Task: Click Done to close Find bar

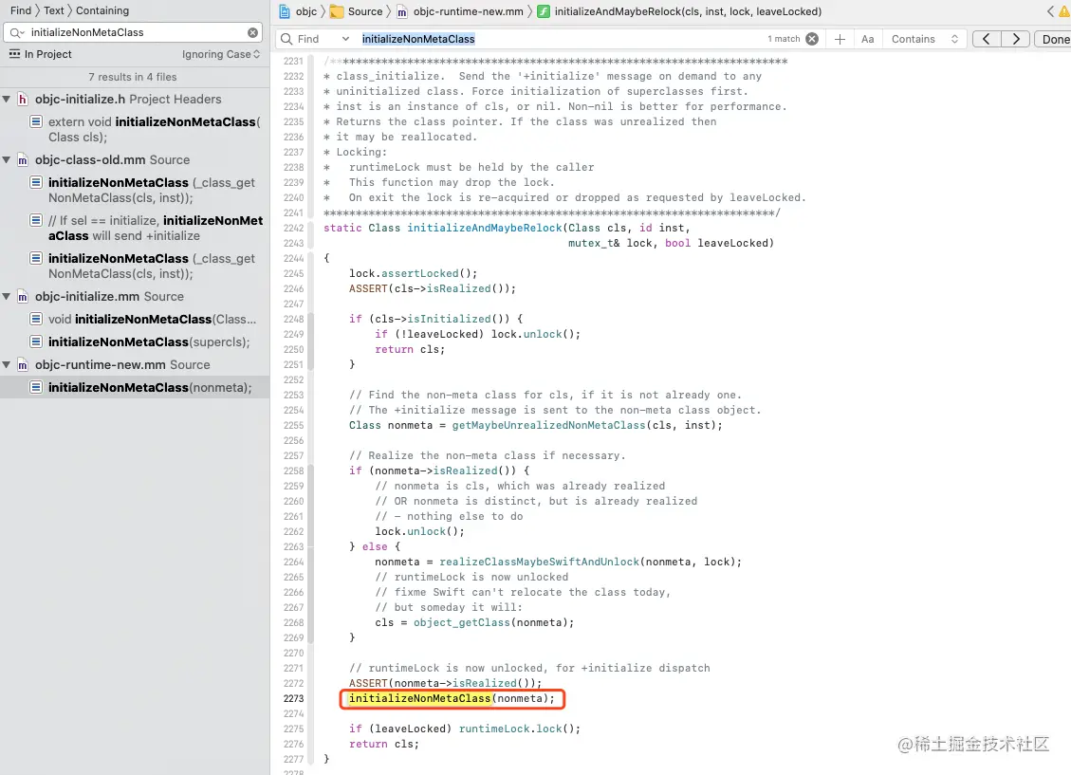Action: tap(1055, 39)
